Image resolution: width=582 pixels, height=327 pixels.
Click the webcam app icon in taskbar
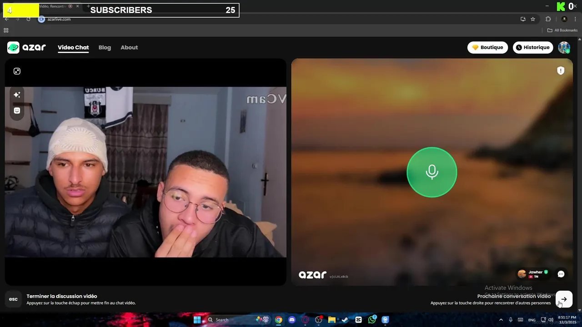pos(385,320)
